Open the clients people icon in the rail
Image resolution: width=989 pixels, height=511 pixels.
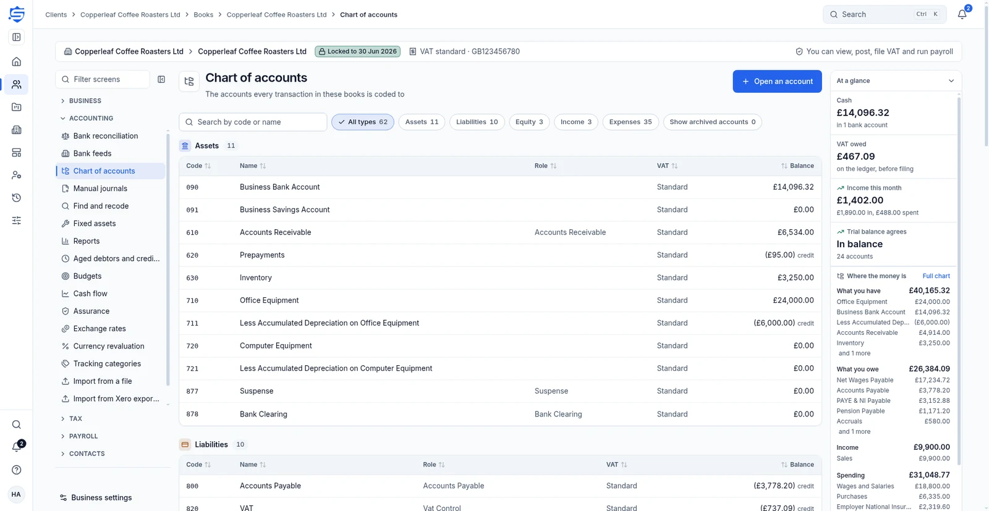pos(17,85)
